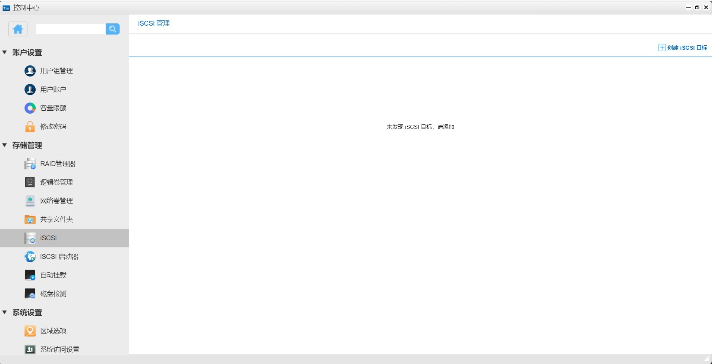Open the 磁盘检测 disk check icon

(x=30, y=294)
